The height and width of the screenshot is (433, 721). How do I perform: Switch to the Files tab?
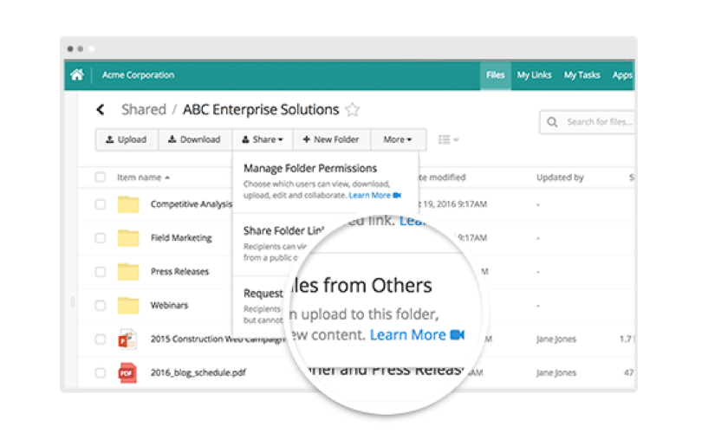pos(495,75)
